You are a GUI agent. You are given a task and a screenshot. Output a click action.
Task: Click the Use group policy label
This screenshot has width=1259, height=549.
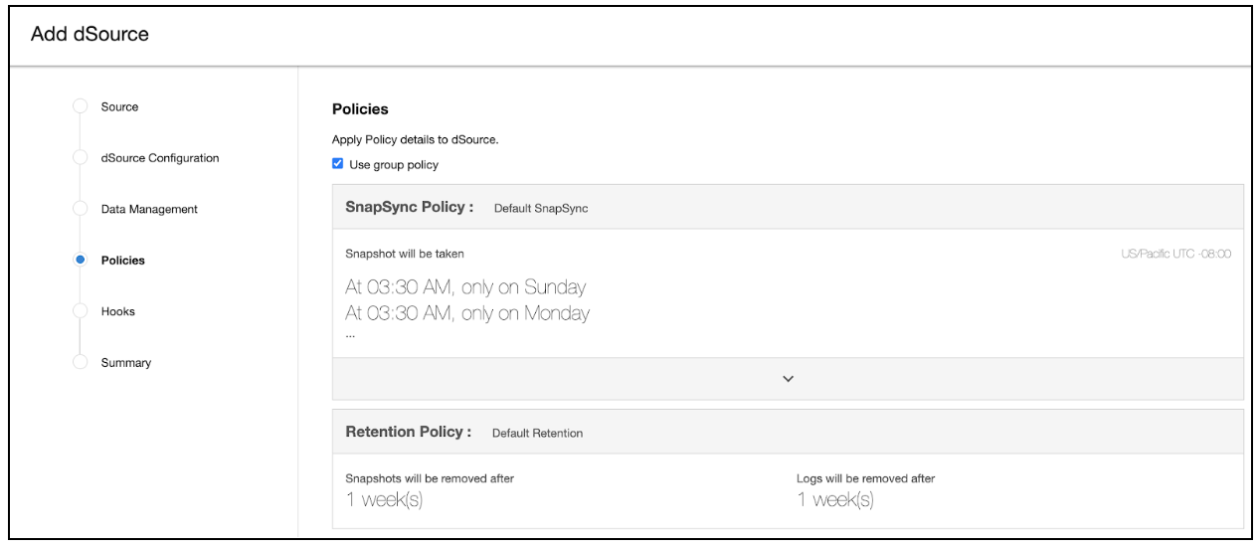[x=394, y=165]
